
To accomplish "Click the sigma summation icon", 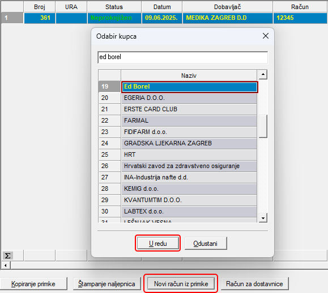I will [7, 256].
